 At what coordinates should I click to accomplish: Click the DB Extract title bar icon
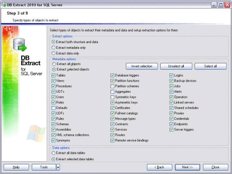coord(4,5)
